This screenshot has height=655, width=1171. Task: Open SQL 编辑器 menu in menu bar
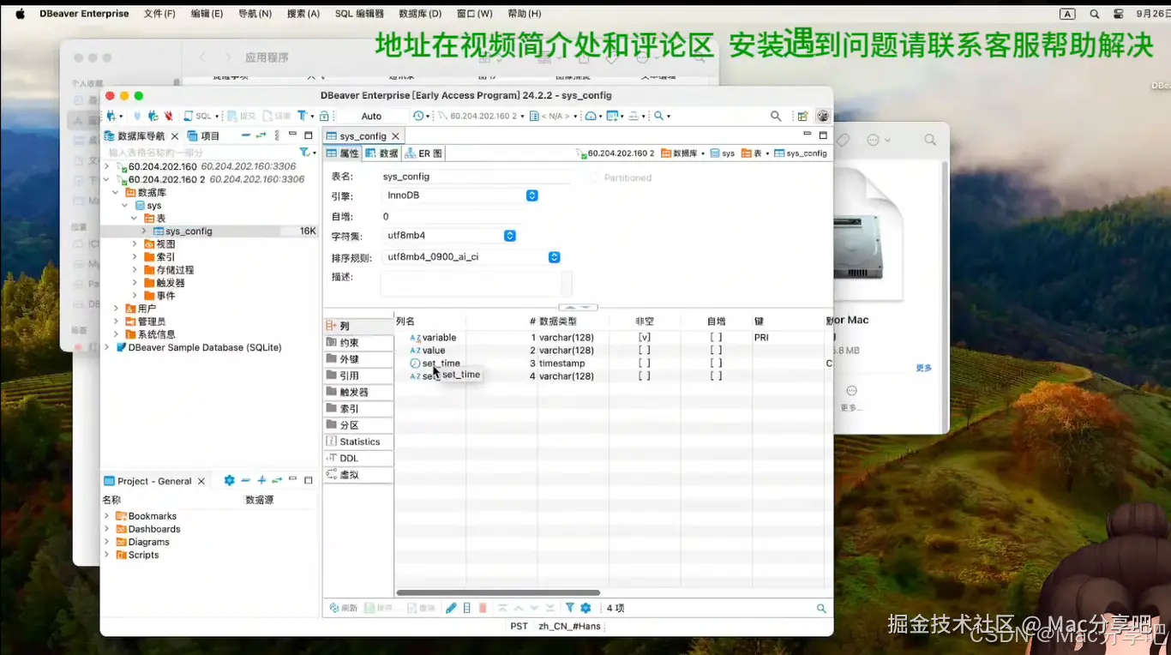pyautogui.click(x=359, y=14)
